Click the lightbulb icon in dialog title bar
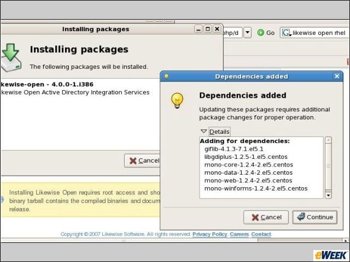The image size is (350, 262). (x=166, y=76)
